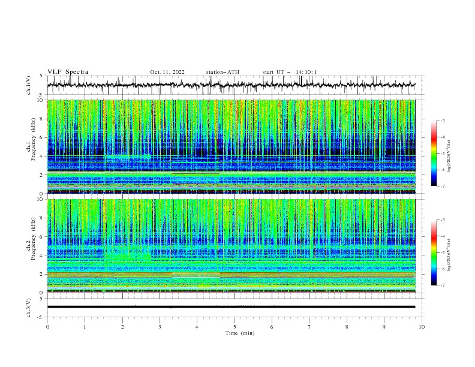The image size is (475, 367).
Task: Click the green emission patch near 4 kHz in ch.2
Action: point(128,255)
